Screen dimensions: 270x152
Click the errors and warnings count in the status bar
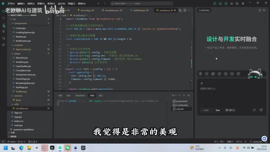pyautogui.click(x=33, y=142)
